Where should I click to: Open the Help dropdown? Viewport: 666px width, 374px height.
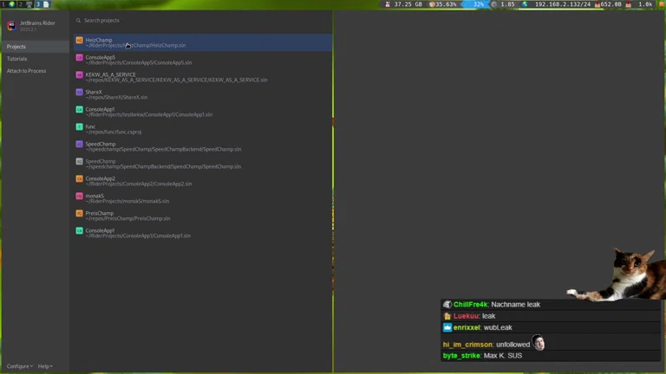pos(45,366)
